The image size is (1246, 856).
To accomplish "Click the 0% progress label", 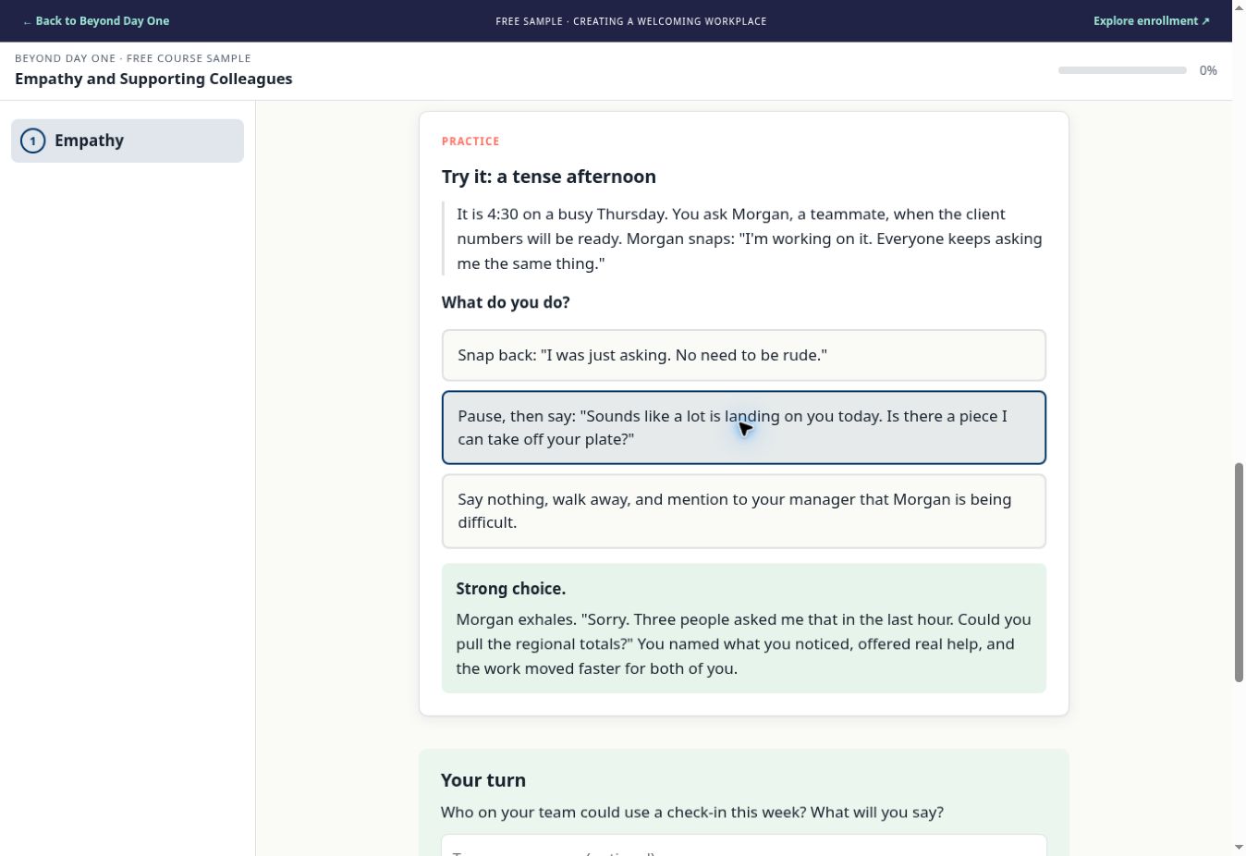I will click(x=1207, y=70).
